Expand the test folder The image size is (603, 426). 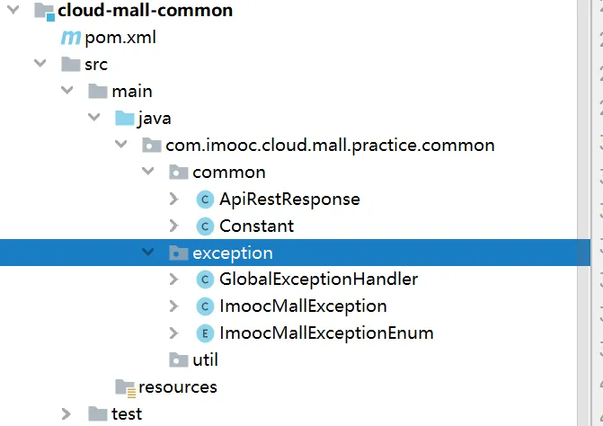[67, 414]
